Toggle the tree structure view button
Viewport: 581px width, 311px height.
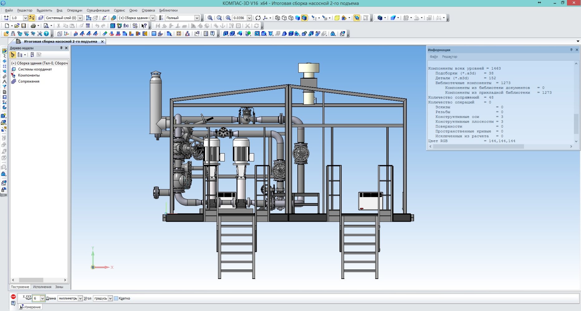coord(13,55)
